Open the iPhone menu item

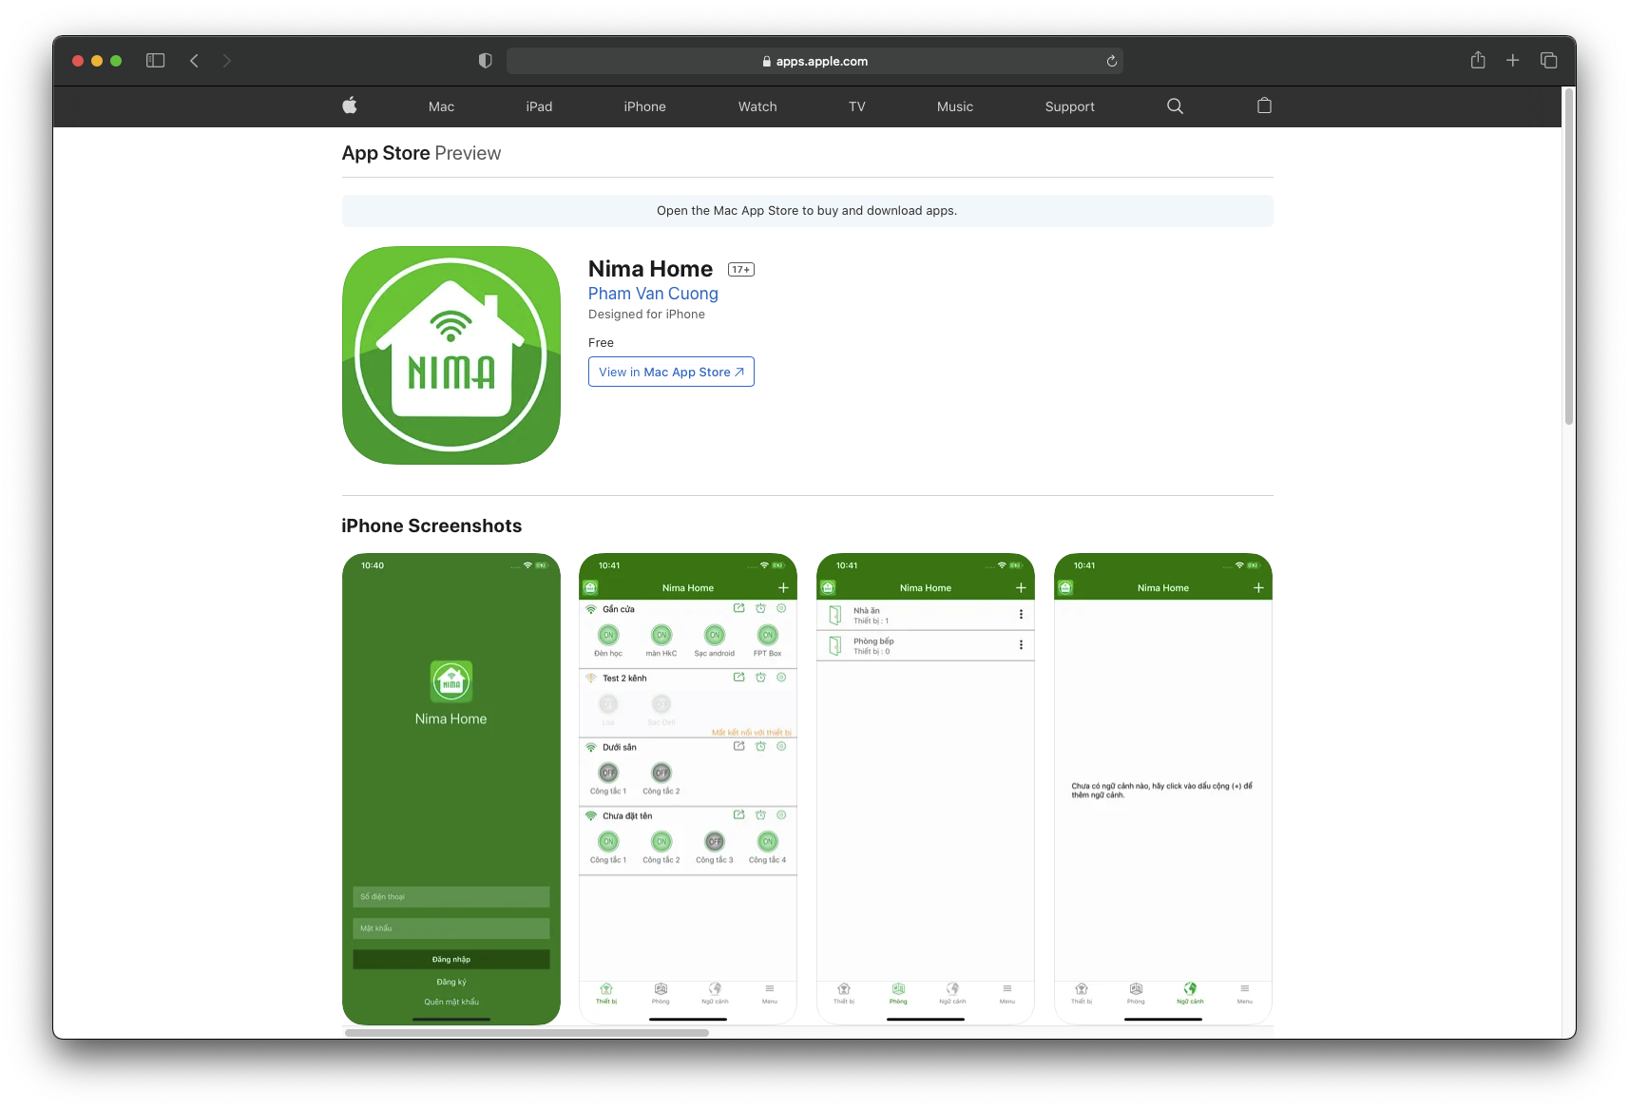[x=644, y=106]
